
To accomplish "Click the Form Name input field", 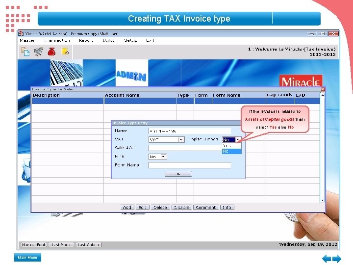I will (190, 165).
